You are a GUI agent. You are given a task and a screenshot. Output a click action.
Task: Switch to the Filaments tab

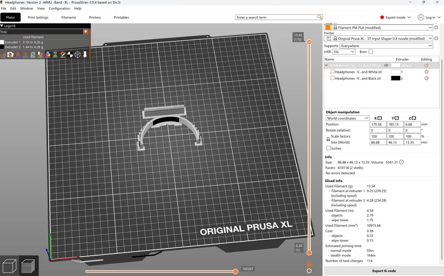coord(69,17)
